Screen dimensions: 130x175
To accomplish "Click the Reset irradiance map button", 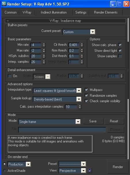I will [114, 121].
